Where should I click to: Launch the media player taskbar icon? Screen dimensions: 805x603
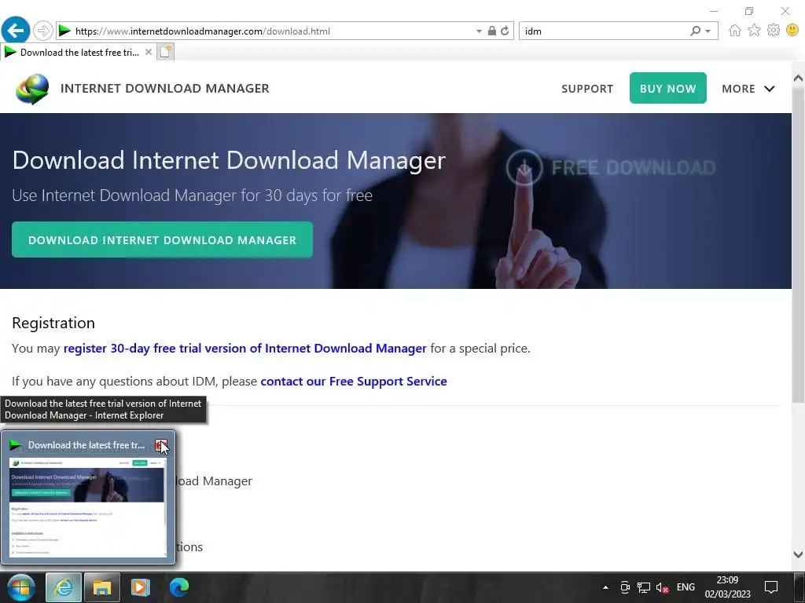pyautogui.click(x=140, y=587)
